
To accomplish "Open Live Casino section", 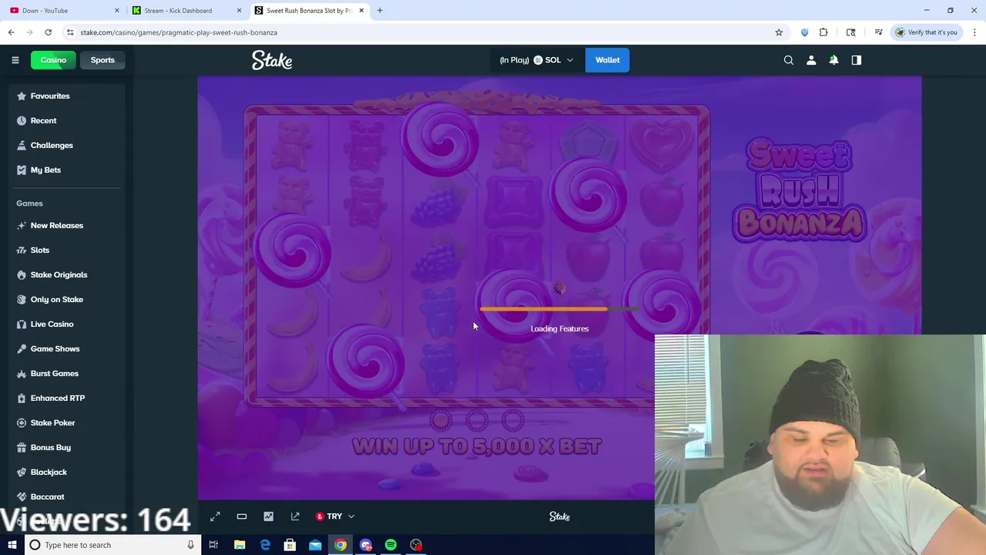I will click(52, 324).
